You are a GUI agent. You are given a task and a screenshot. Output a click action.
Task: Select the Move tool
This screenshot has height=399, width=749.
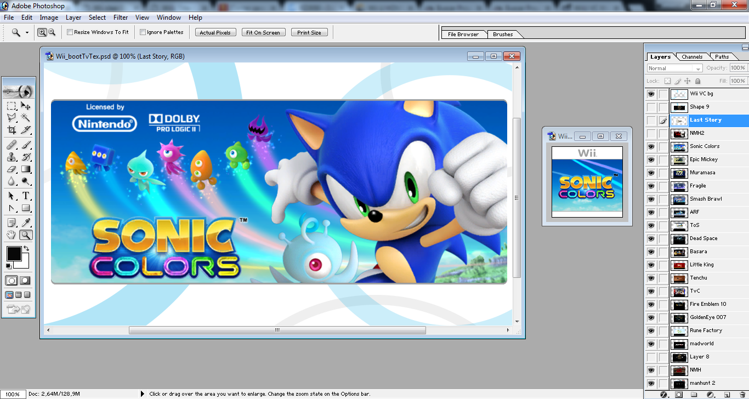(26, 106)
